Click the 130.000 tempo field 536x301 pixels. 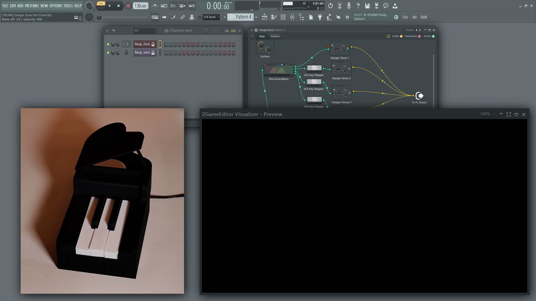point(141,6)
